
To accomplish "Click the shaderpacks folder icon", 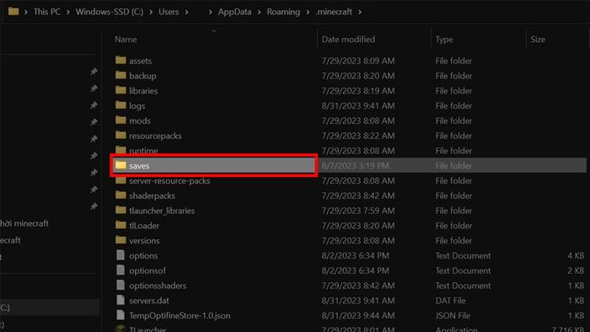I will [x=121, y=195].
